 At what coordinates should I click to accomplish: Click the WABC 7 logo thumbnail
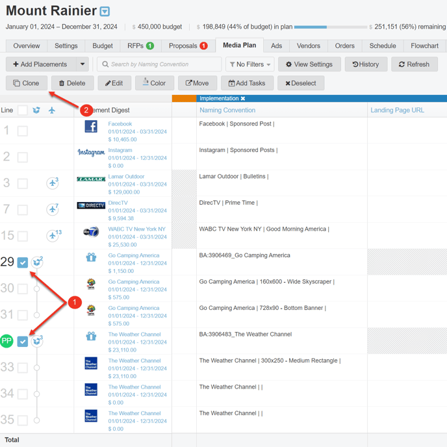pyautogui.click(x=91, y=232)
